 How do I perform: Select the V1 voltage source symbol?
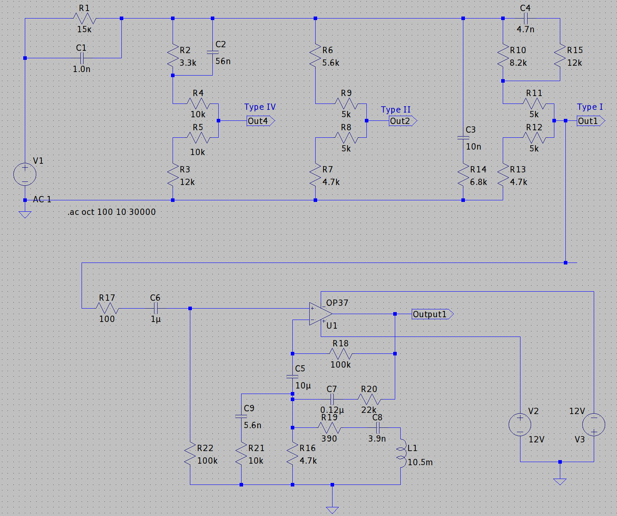click(25, 174)
